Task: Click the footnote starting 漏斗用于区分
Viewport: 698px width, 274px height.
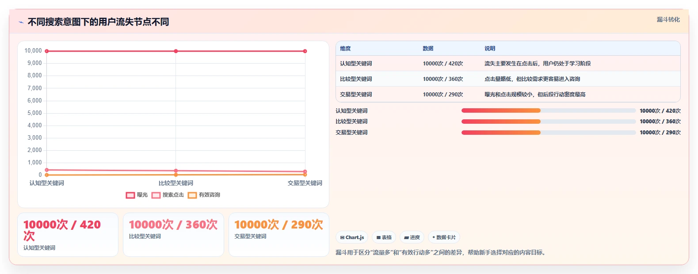Action: tap(442, 253)
